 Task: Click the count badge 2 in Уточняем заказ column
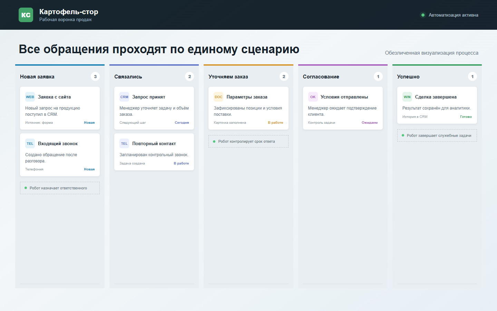click(x=284, y=76)
